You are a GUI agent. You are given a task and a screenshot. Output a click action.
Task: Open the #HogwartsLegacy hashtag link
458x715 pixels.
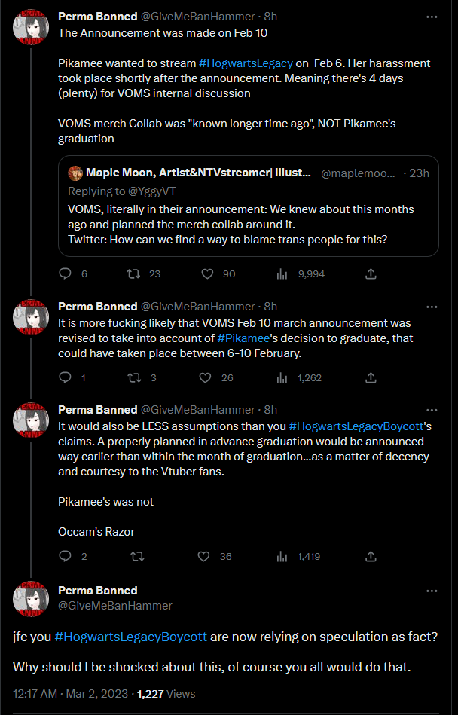[x=246, y=63]
